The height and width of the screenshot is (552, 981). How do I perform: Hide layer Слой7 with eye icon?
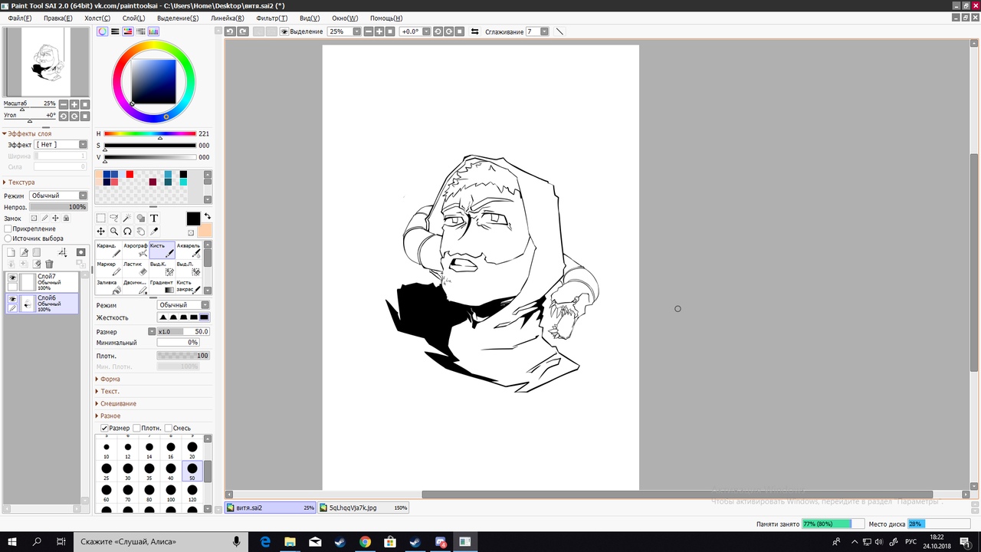(x=12, y=278)
